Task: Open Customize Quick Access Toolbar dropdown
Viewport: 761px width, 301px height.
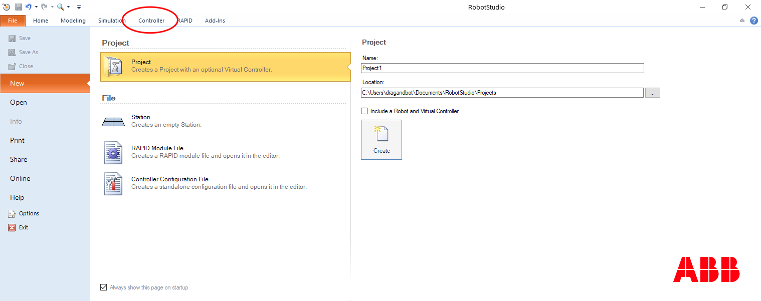Action: 79,7
